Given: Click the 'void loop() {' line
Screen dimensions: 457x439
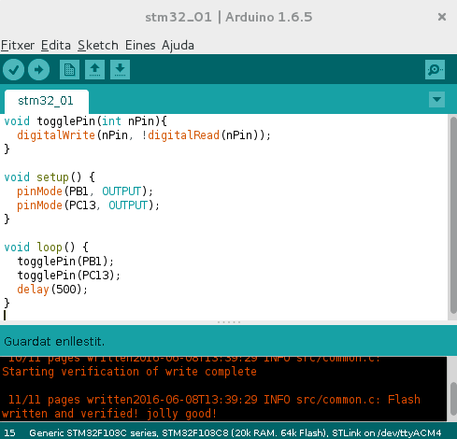Looking at the screenshot, I should pyautogui.click(x=47, y=248).
